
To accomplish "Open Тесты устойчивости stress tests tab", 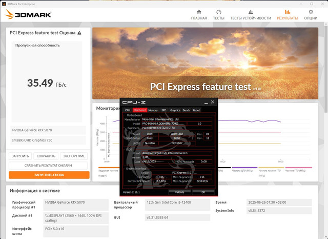I will point(251,15).
